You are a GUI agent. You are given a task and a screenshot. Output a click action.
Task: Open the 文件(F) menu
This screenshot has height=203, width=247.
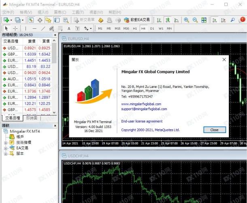click(x=8, y=12)
